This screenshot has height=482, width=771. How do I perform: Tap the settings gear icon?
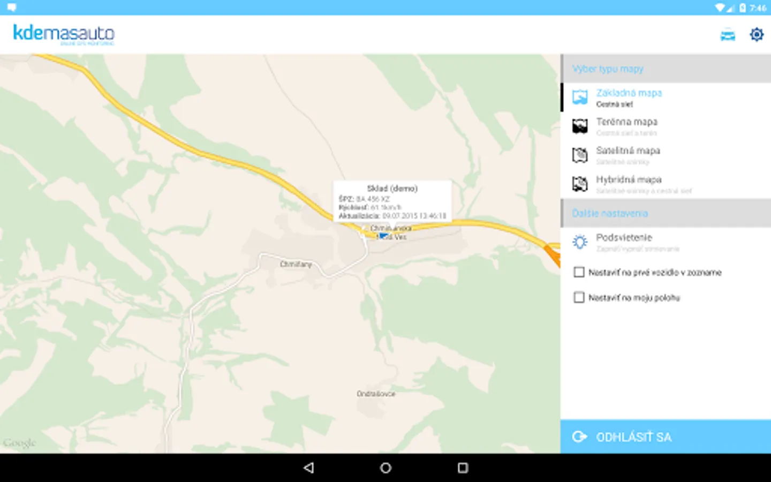[757, 35]
